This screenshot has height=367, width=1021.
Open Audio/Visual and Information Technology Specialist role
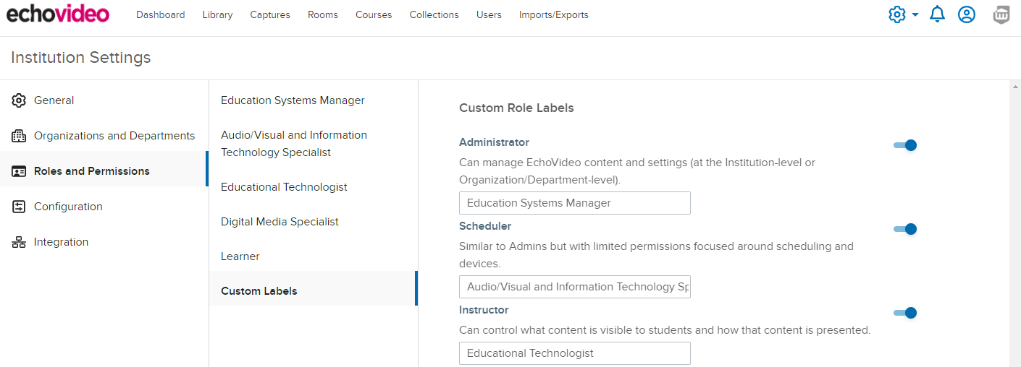tap(314, 144)
